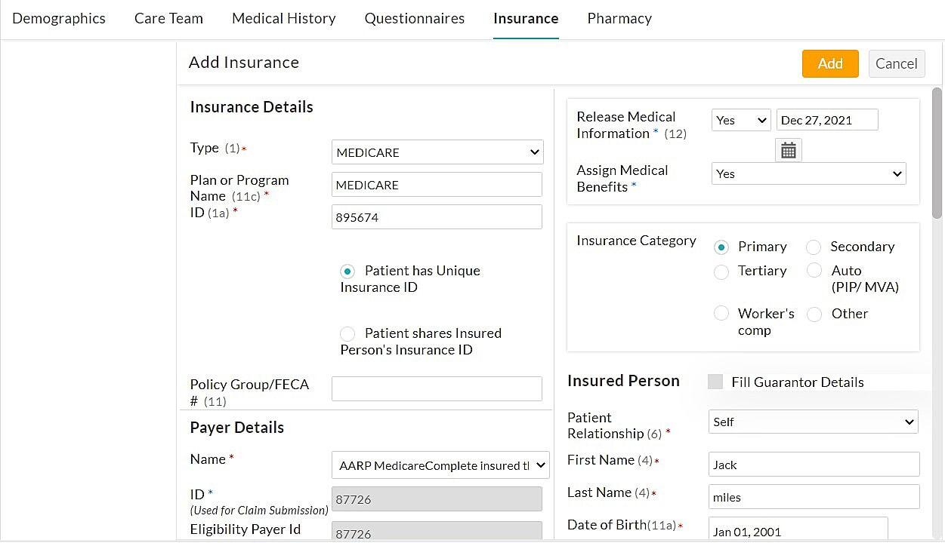Viewport: 945px width, 543px height.
Task: Select Patient shares Insured Person's Insurance ID
Action: click(347, 333)
